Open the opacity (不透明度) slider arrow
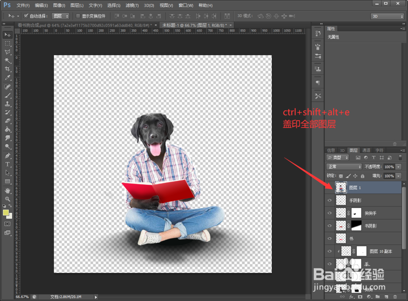The image size is (408, 301). [398, 167]
